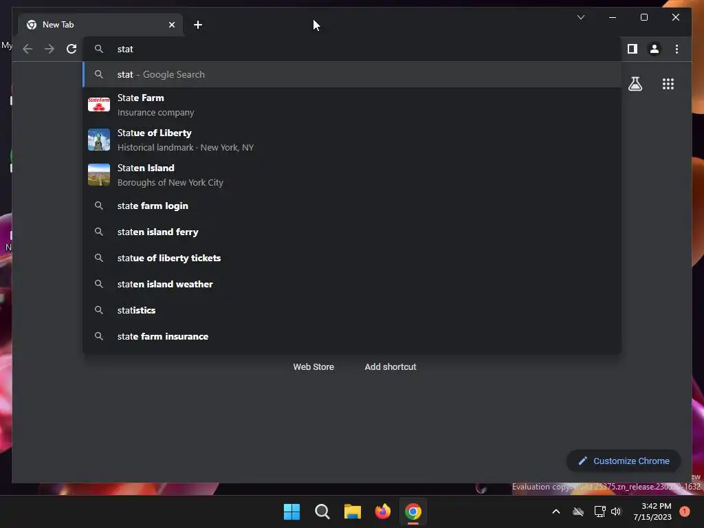Open clock and date 3:42 PM

652,511
